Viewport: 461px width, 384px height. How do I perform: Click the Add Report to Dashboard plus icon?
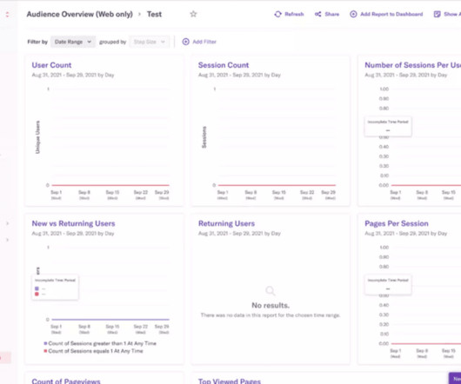[353, 14]
